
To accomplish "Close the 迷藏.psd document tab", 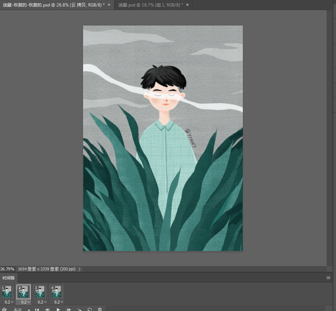I will [x=187, y=5].
